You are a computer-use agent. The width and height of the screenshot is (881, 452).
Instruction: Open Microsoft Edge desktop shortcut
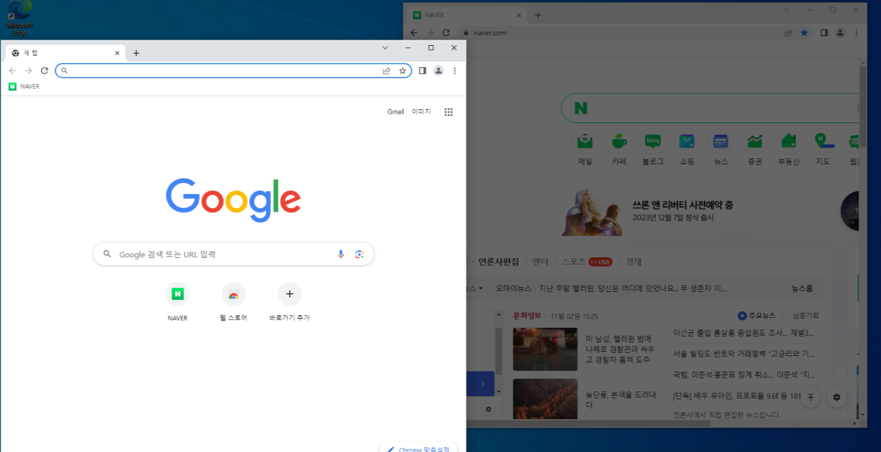click(x=19, y=18)
